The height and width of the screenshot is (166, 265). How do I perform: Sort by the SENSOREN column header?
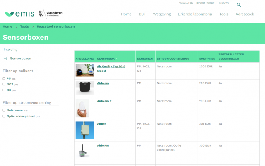pos(145,59)
